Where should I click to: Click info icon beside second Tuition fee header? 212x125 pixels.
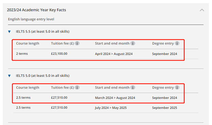click(x=77, y=88)
